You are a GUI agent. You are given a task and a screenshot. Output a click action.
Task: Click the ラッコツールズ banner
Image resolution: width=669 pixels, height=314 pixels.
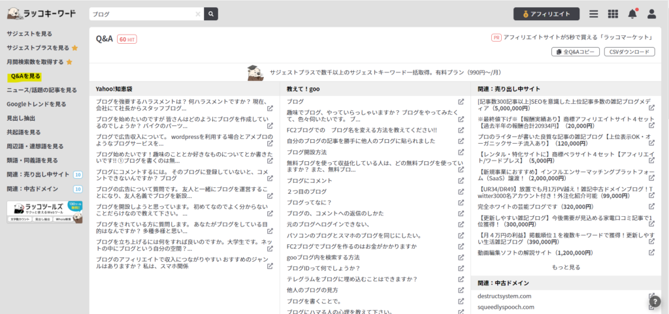coord(45,212)
